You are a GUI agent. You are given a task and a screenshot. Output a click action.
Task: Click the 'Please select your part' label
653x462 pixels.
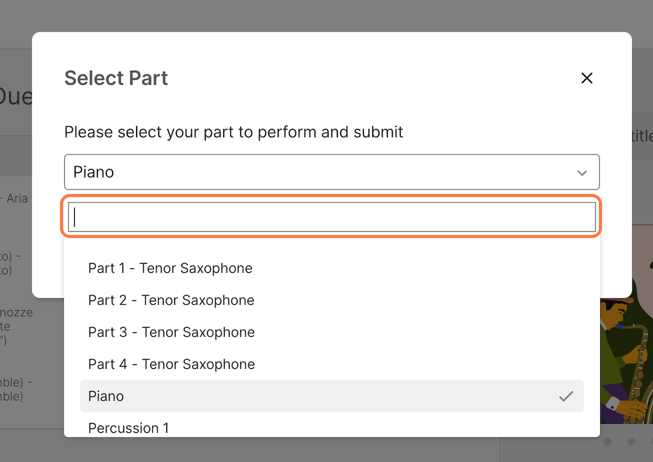[233, 132]
